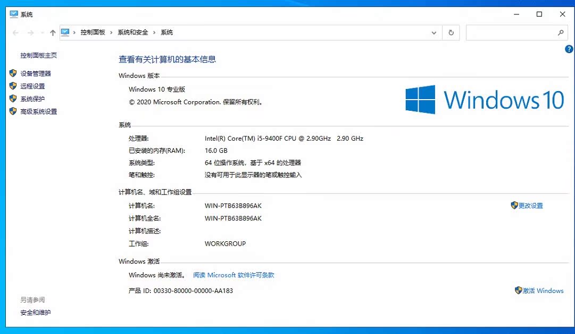Click the forward navigation arrow

coord(30,32)
